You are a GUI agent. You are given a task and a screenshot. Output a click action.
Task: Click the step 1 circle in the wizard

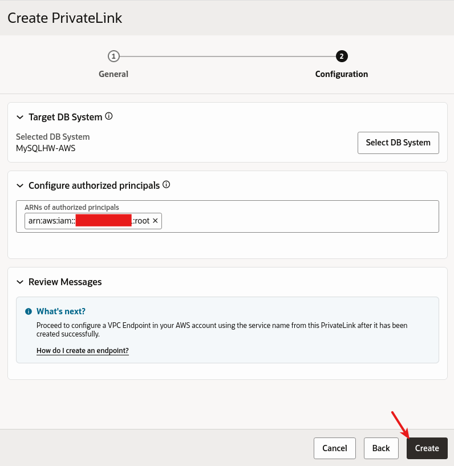click(x=113, y=56)
